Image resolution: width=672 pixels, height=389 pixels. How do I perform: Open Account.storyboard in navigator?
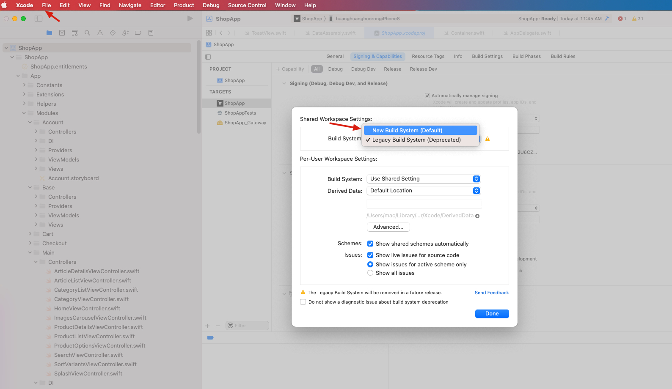click(74, 178)
